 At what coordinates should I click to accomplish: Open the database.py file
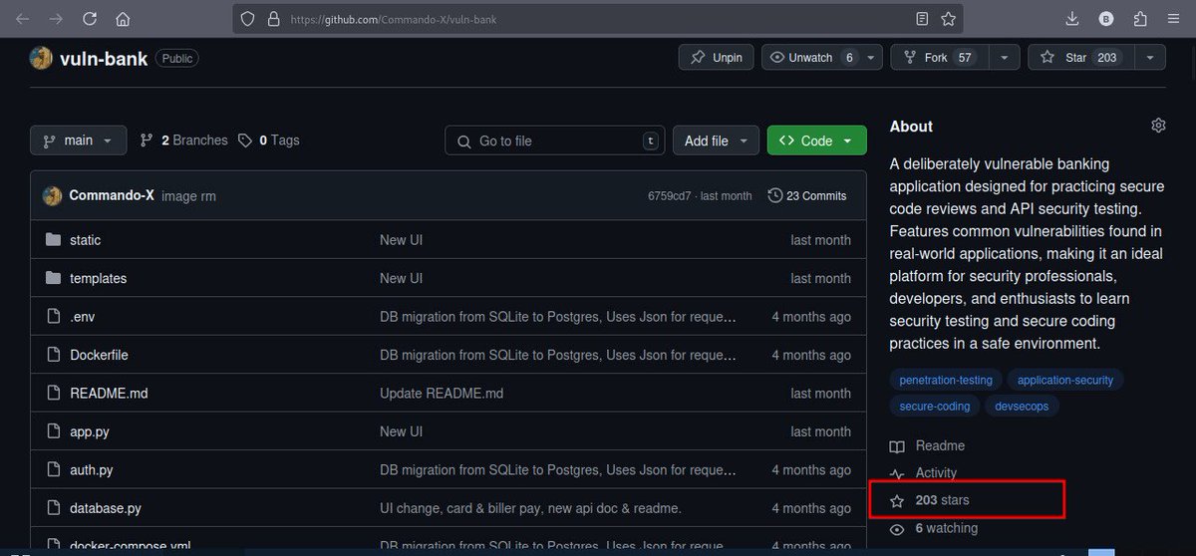(106, 508)
